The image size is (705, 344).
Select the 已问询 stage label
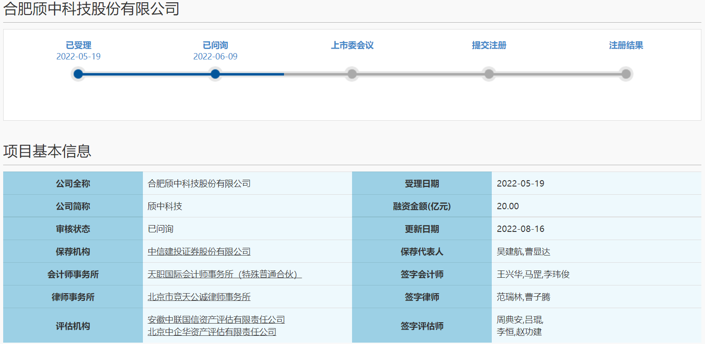pyautogui.click(x=215, y=45)
